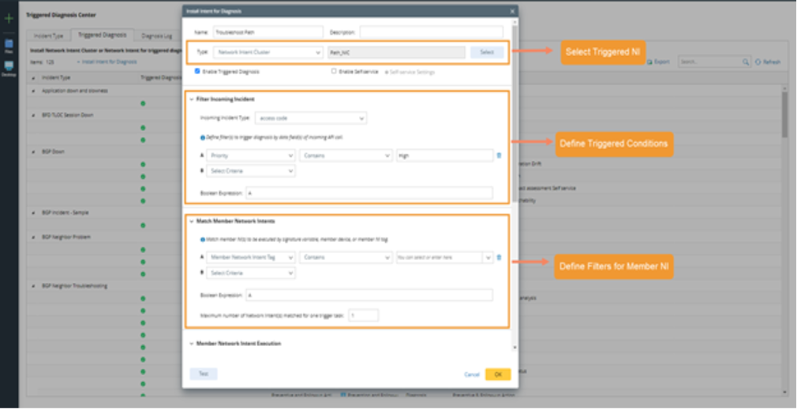Click the Refresh icon in the background window
The width and height of the screenshot is (797, 409).
click(x=758, y=62)
